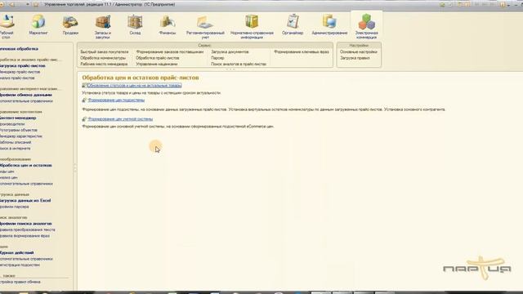Open Загрузка данных из Excel in navigation

click(25, 201)
